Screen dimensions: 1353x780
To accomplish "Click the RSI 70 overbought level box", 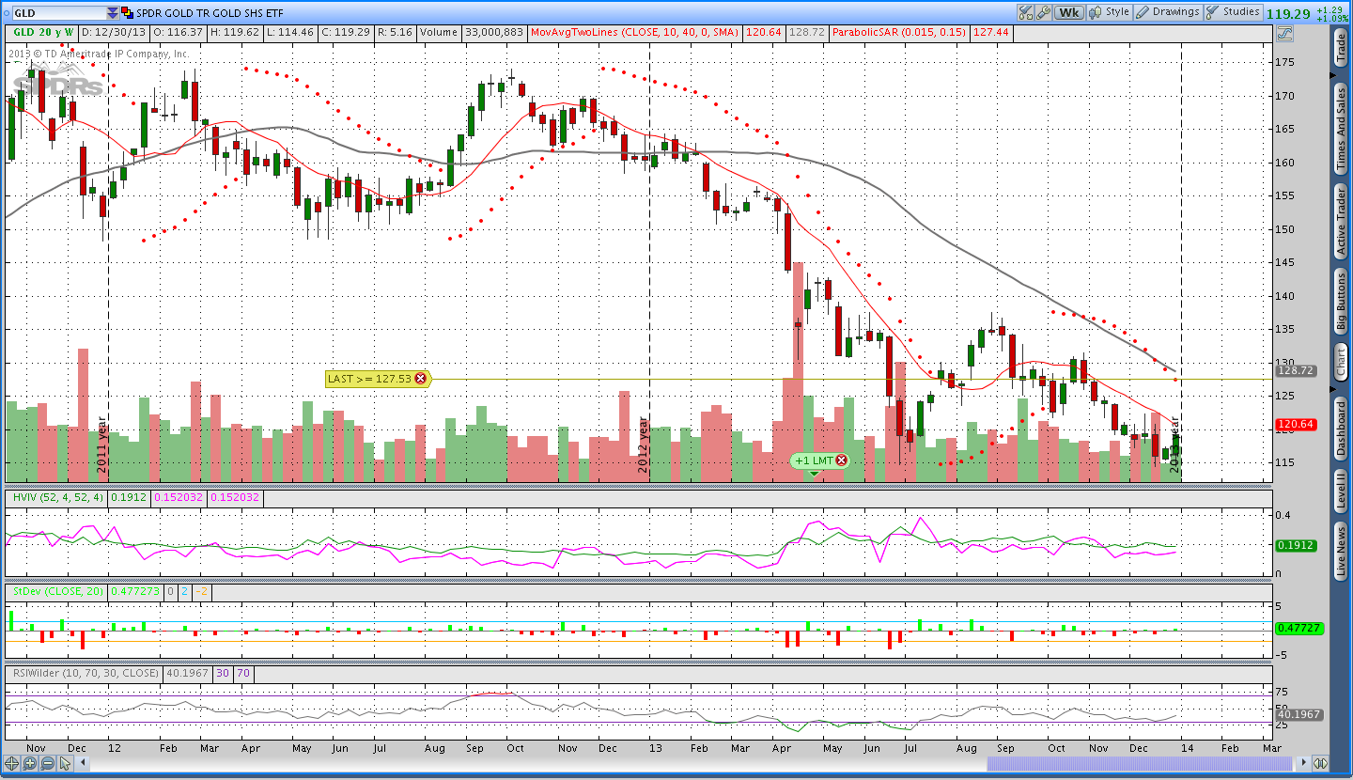I will (243, 673).
